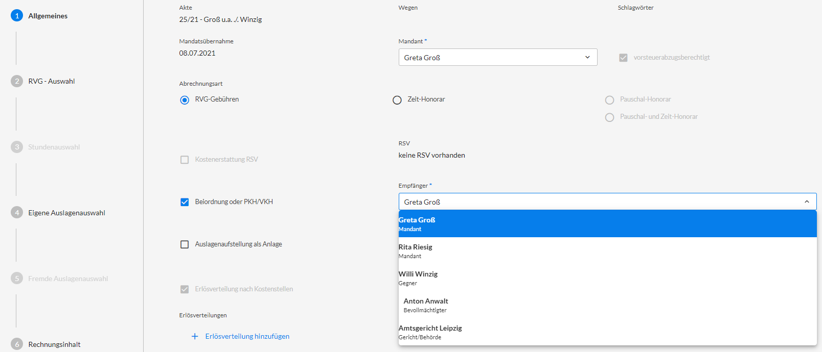Screen dimensions: 822x352
Task: Open step 4 Eigene Auslagenauswahl
Action: coord(58,213)
